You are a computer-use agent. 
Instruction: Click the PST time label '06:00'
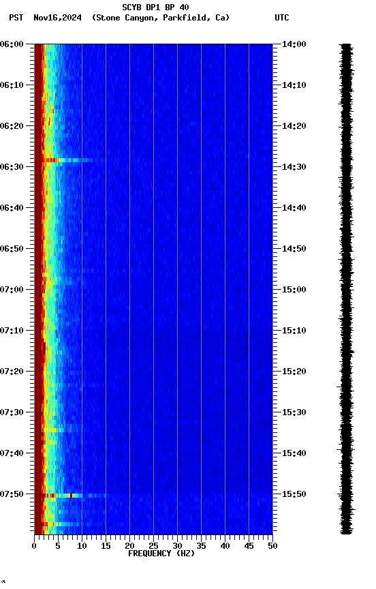point(12,44)
